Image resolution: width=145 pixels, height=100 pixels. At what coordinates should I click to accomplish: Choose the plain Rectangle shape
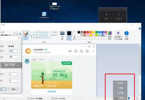[39, 32]
